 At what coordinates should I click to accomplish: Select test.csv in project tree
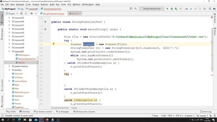pos(21,62)
